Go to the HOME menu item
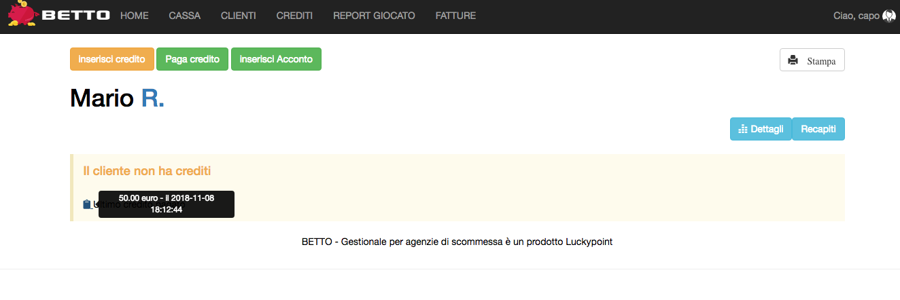The width and height of the screenshot is (900, 300). [134, 16]
